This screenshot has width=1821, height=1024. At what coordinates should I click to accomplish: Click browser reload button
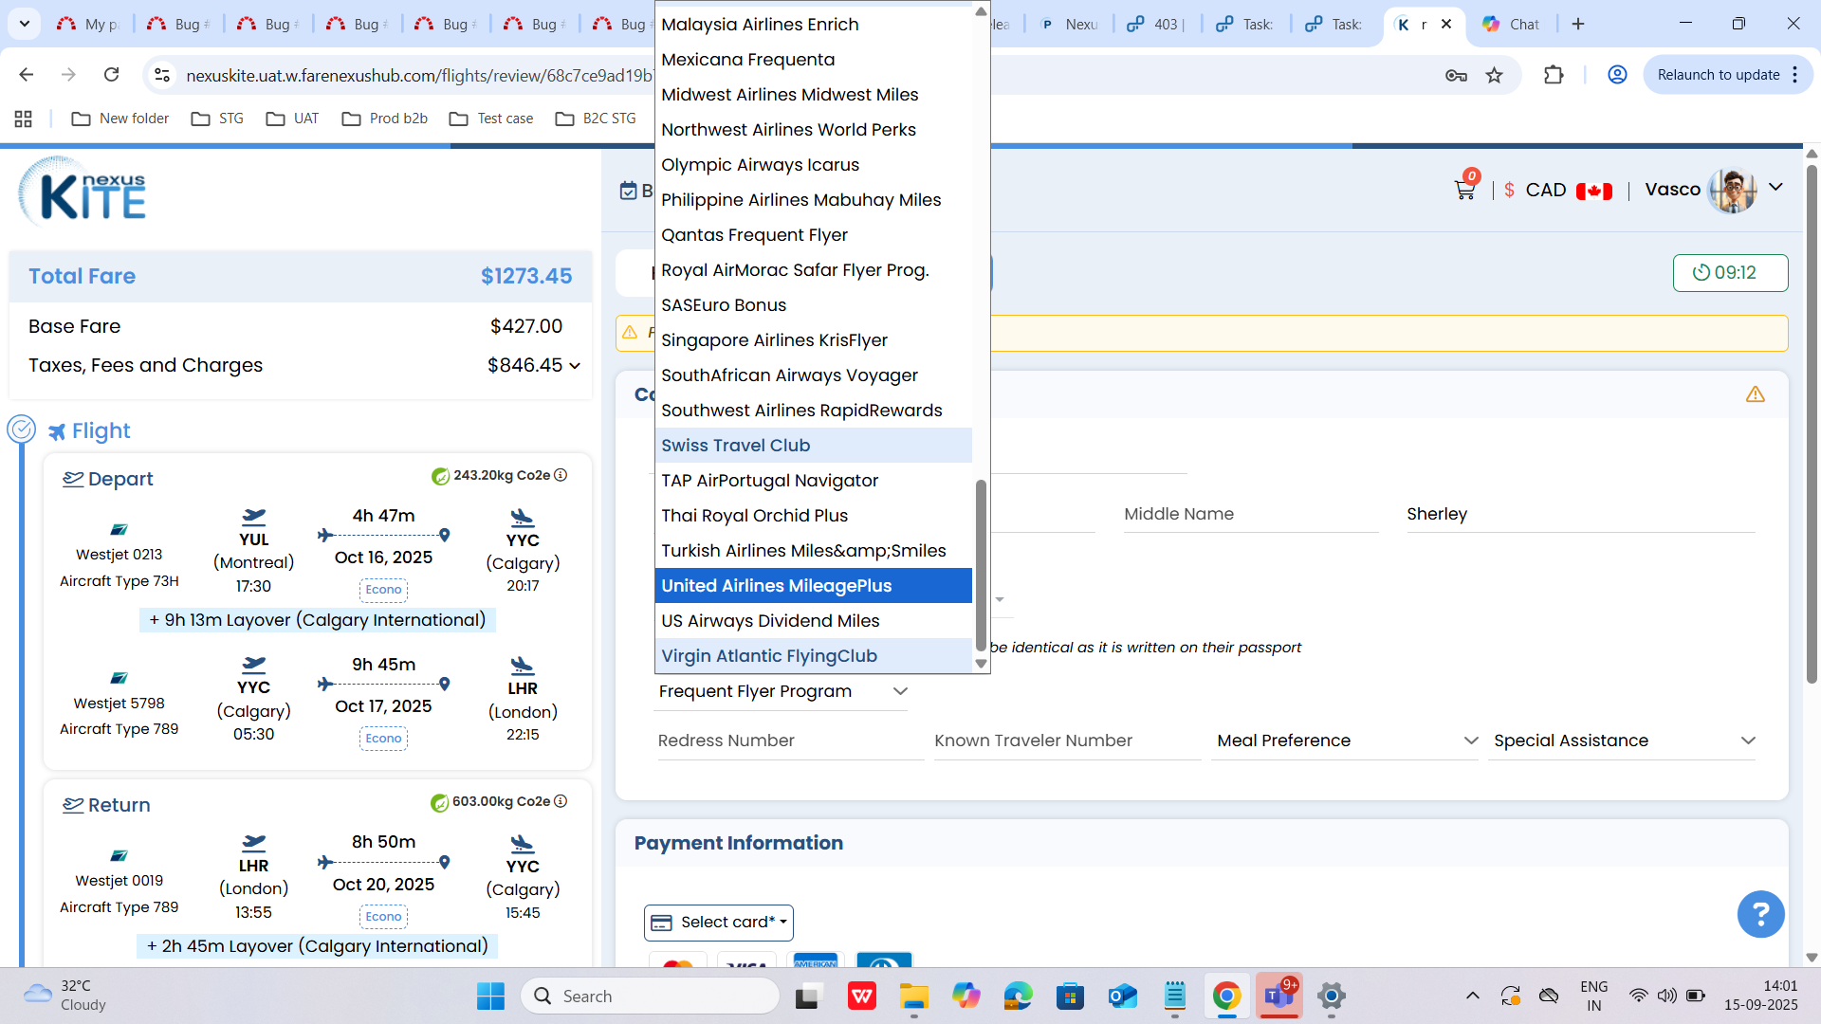111,75
